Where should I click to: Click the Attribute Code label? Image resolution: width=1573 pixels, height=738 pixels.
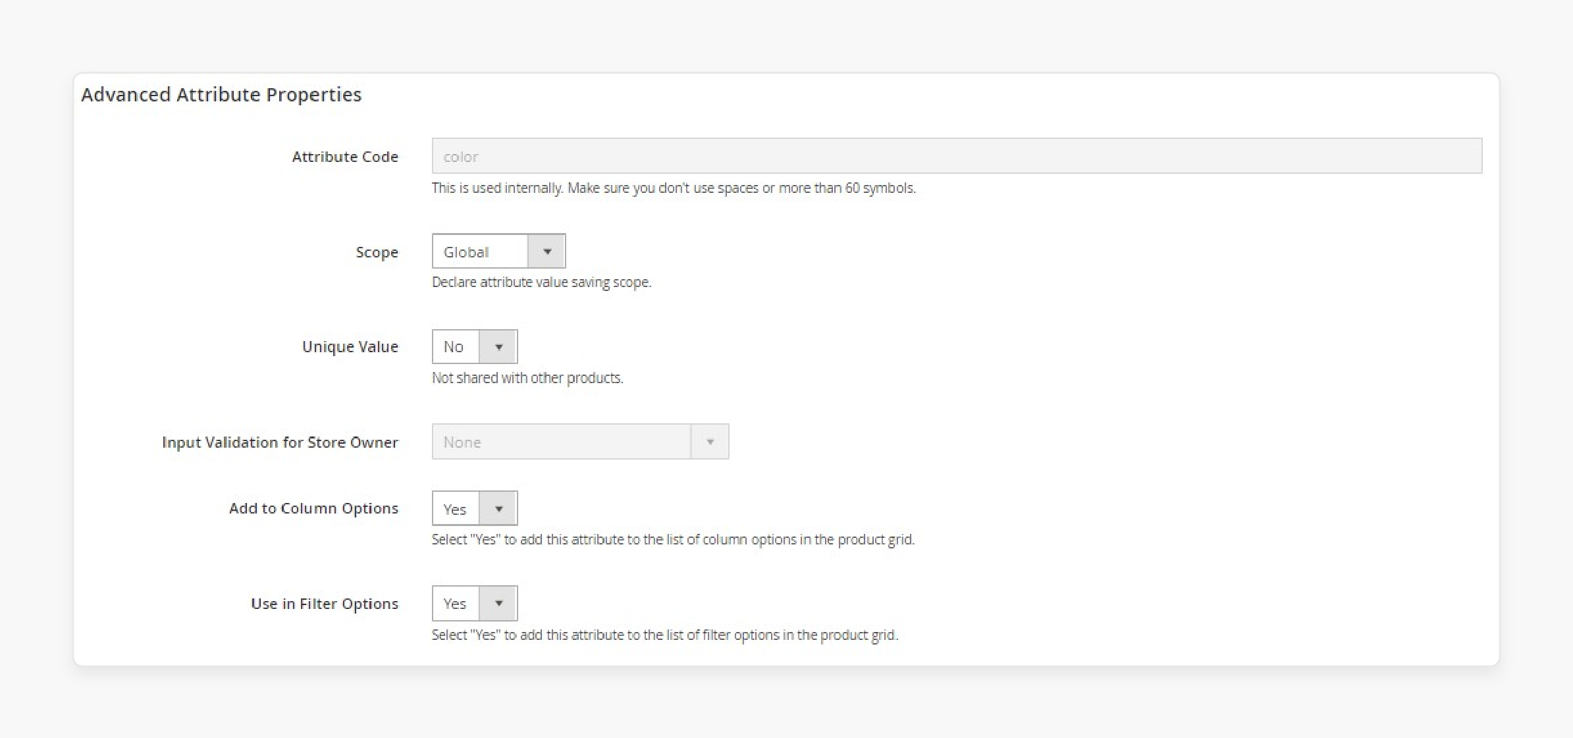click(345, 157)
